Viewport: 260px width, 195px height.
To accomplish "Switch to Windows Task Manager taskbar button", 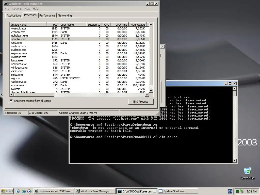I will click(x=95, y=191).
